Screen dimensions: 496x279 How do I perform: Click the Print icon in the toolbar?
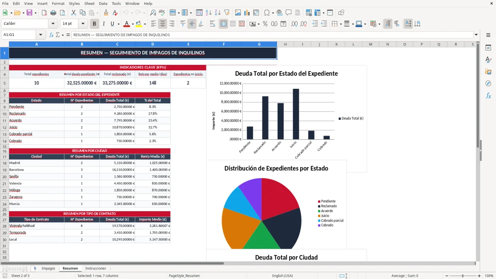click(x=53, y=13)
